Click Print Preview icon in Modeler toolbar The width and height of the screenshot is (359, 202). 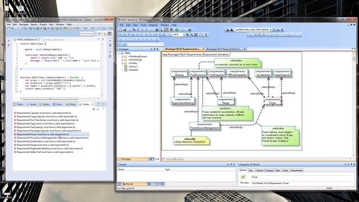pyautogui.click(x=161, y=30)
